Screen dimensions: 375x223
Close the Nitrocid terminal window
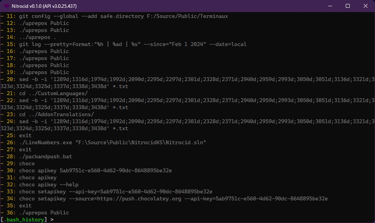tap(365, 6)
